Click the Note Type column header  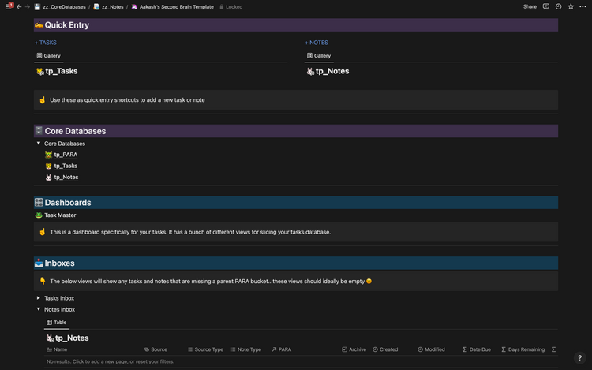[246, 349]
